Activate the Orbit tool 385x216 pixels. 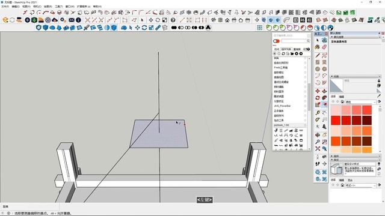(x=318, y=135)
